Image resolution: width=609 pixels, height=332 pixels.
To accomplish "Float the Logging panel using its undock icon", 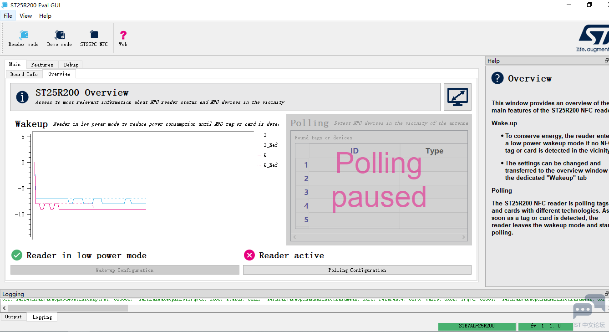I will (x=606, y=294).
